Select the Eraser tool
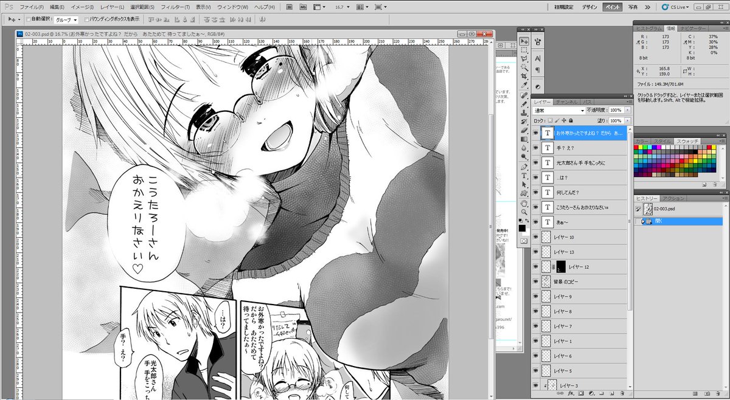This screenshot has width=730, height=400. [524, 129]
